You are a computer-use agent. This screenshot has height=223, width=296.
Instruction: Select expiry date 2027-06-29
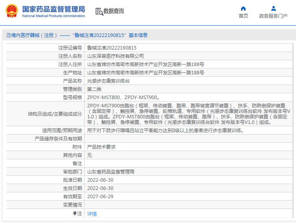(x=100, y=197)
